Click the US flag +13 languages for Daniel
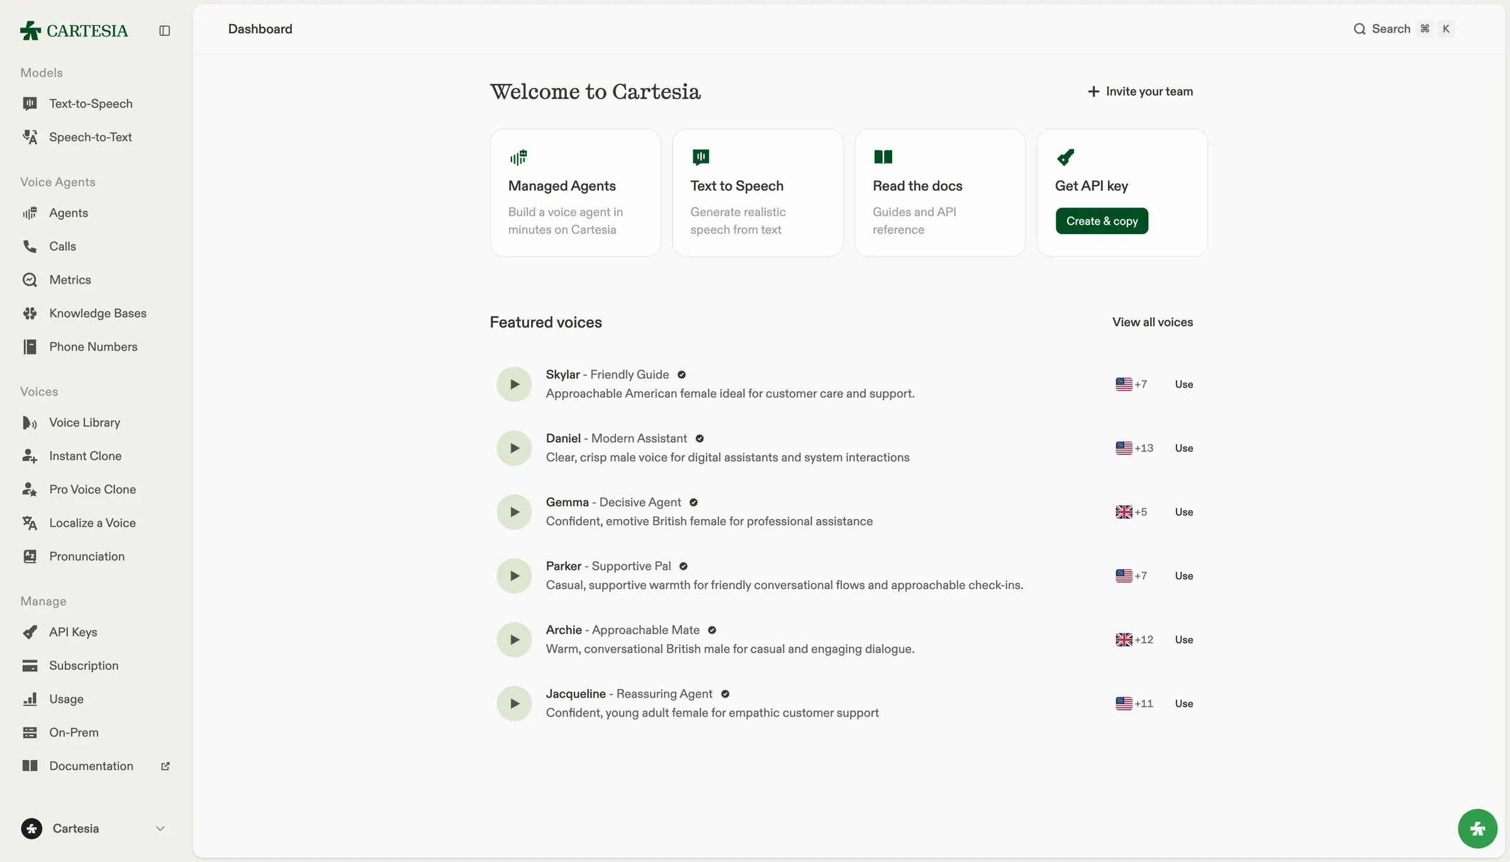 click(x=1134, y=449)
